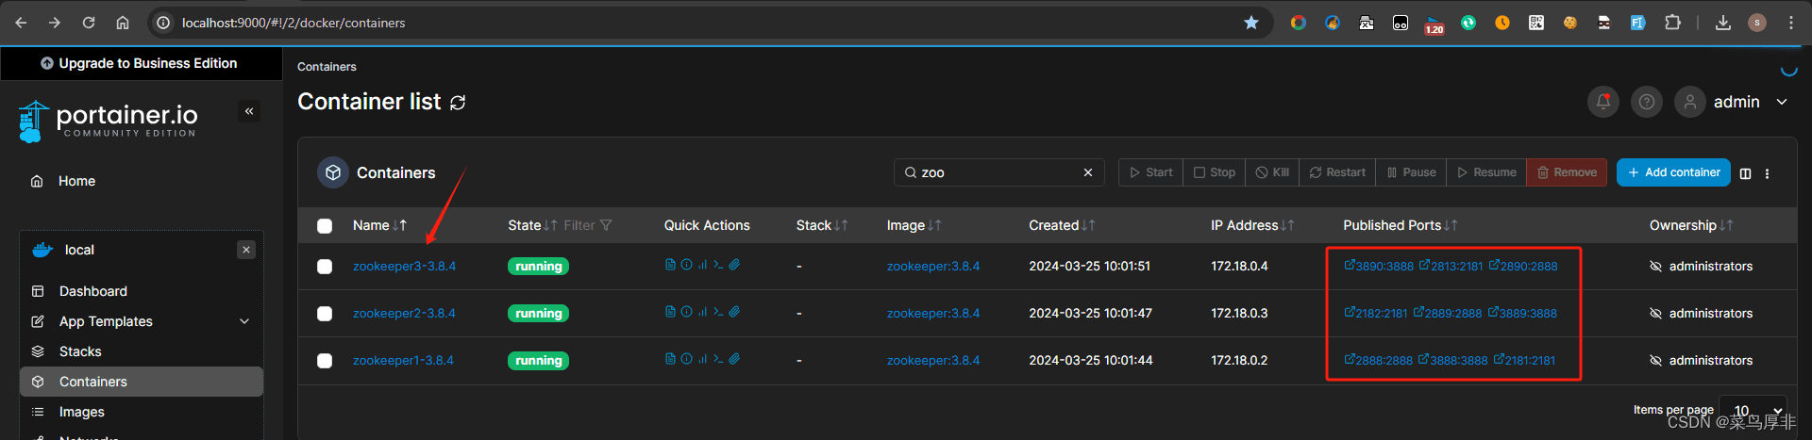1812x440 pixels.
Task: Check the select-all containers header checkbox
Action: (x=325, y=226)
